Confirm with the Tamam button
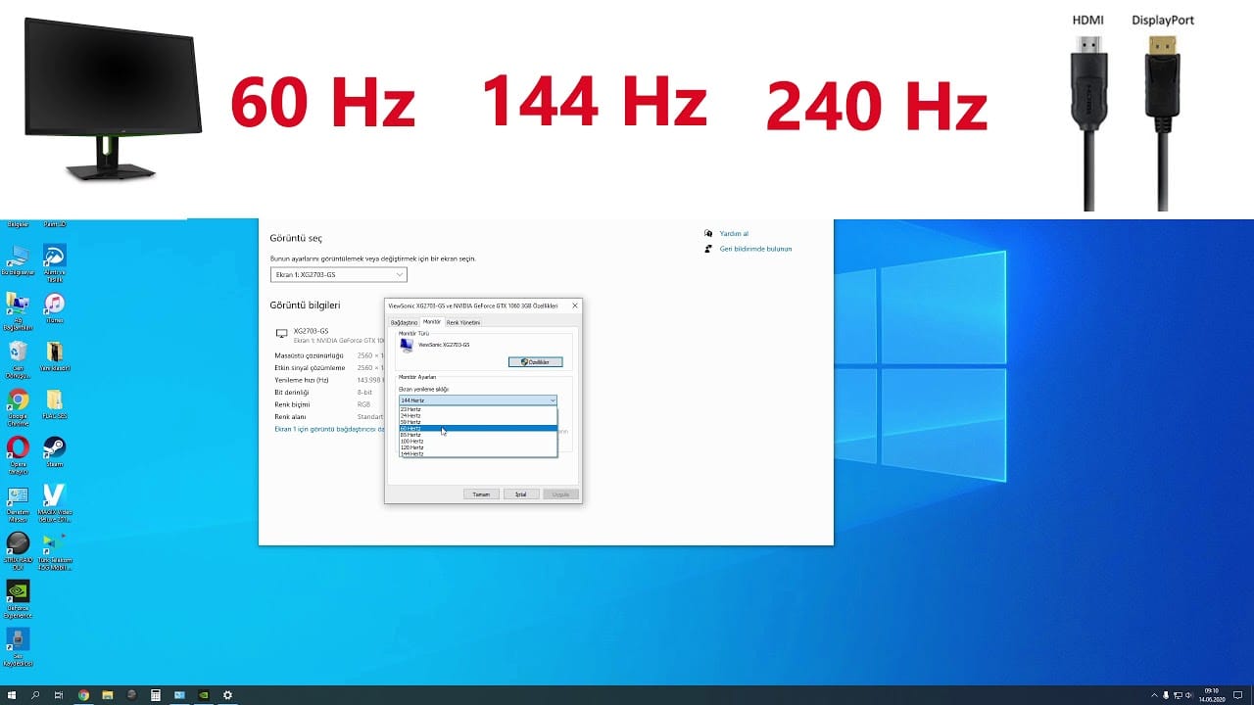Viewport: 1254px width, 705px height. 481,494
